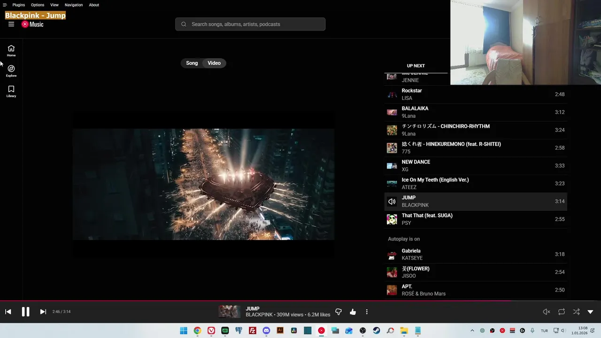The image size is (601, 338).
Task: Pause the playing song
Action: (x=25, y=312)
